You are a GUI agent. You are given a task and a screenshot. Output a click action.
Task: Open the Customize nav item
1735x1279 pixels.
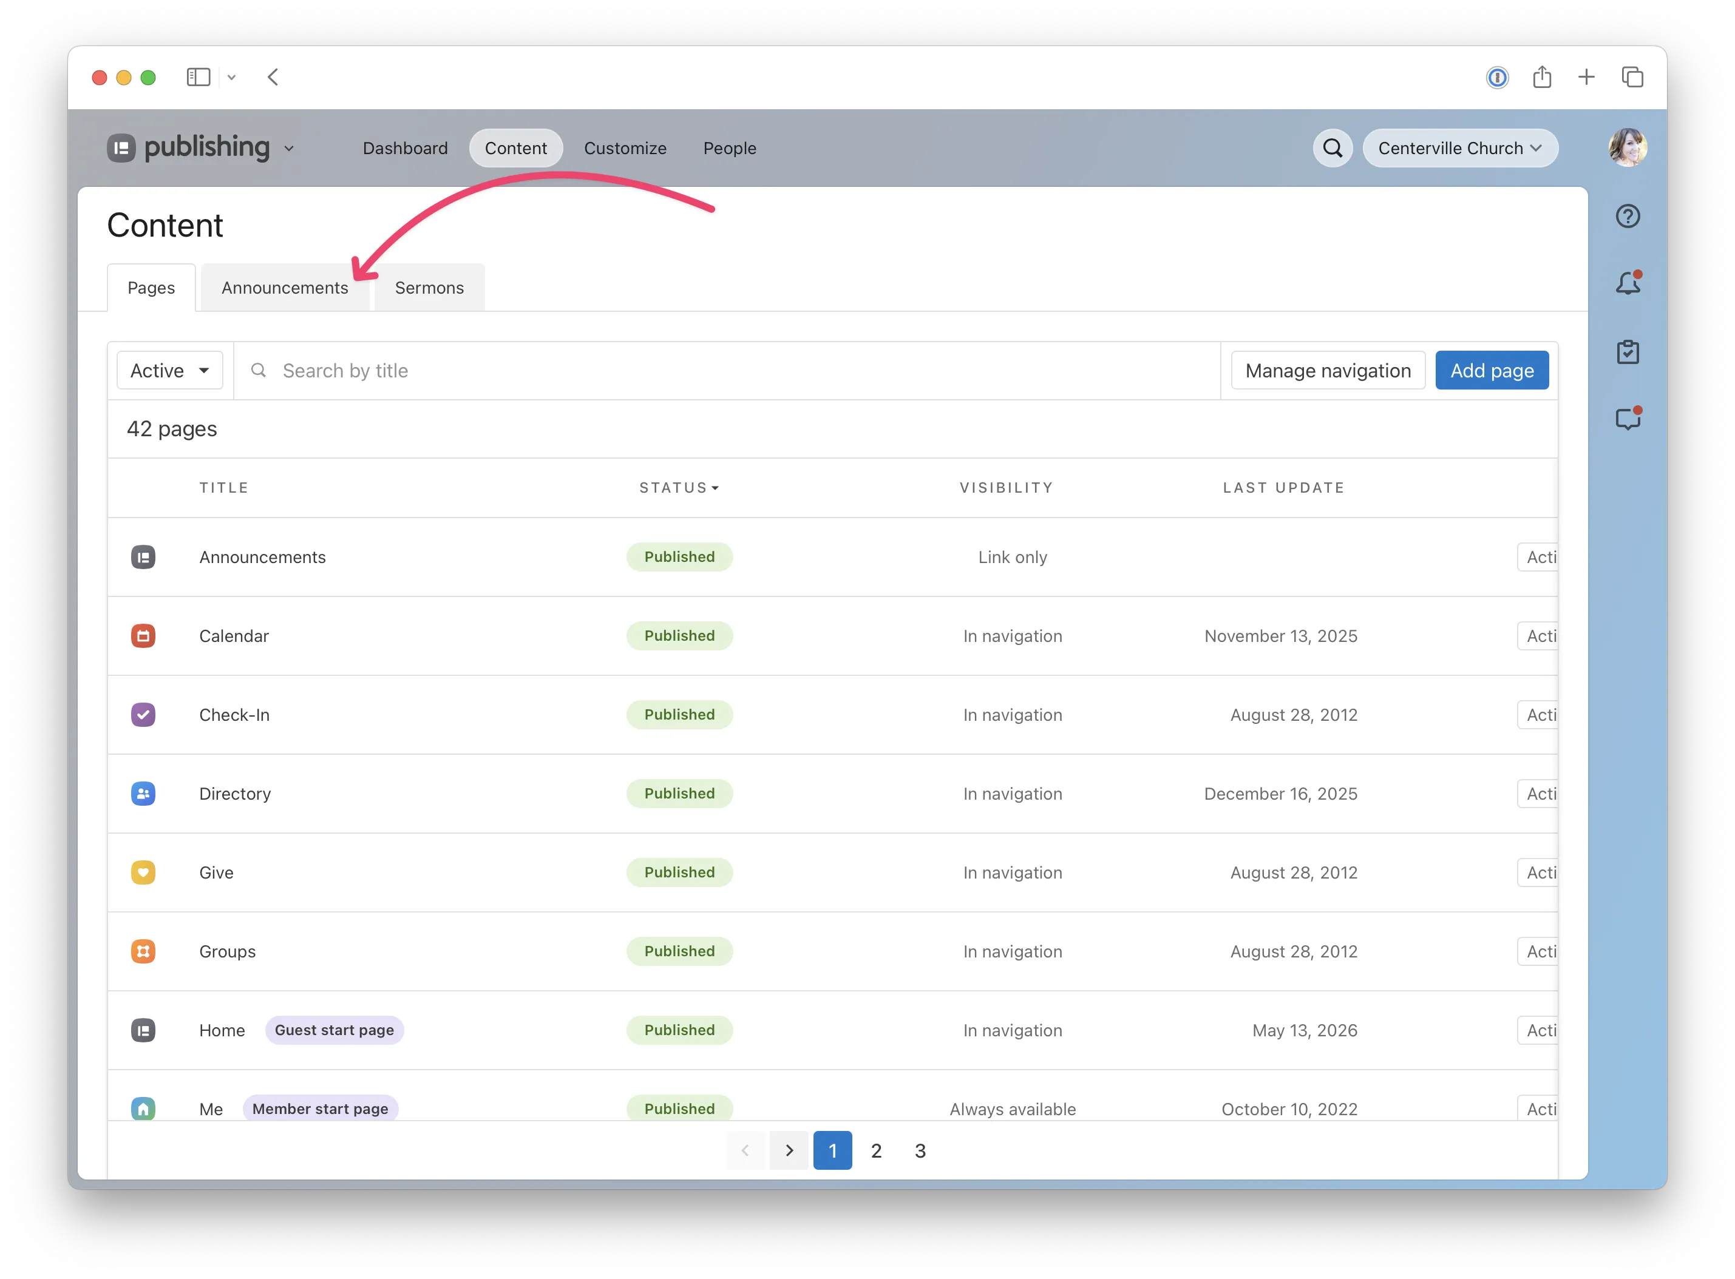point(625,148)
